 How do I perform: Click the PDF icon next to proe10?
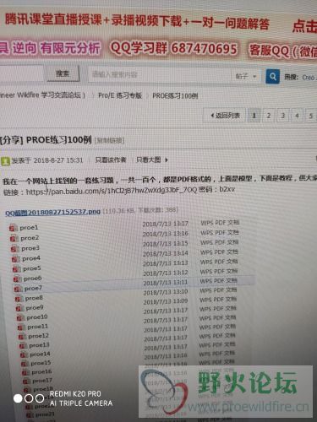point(20,318)
